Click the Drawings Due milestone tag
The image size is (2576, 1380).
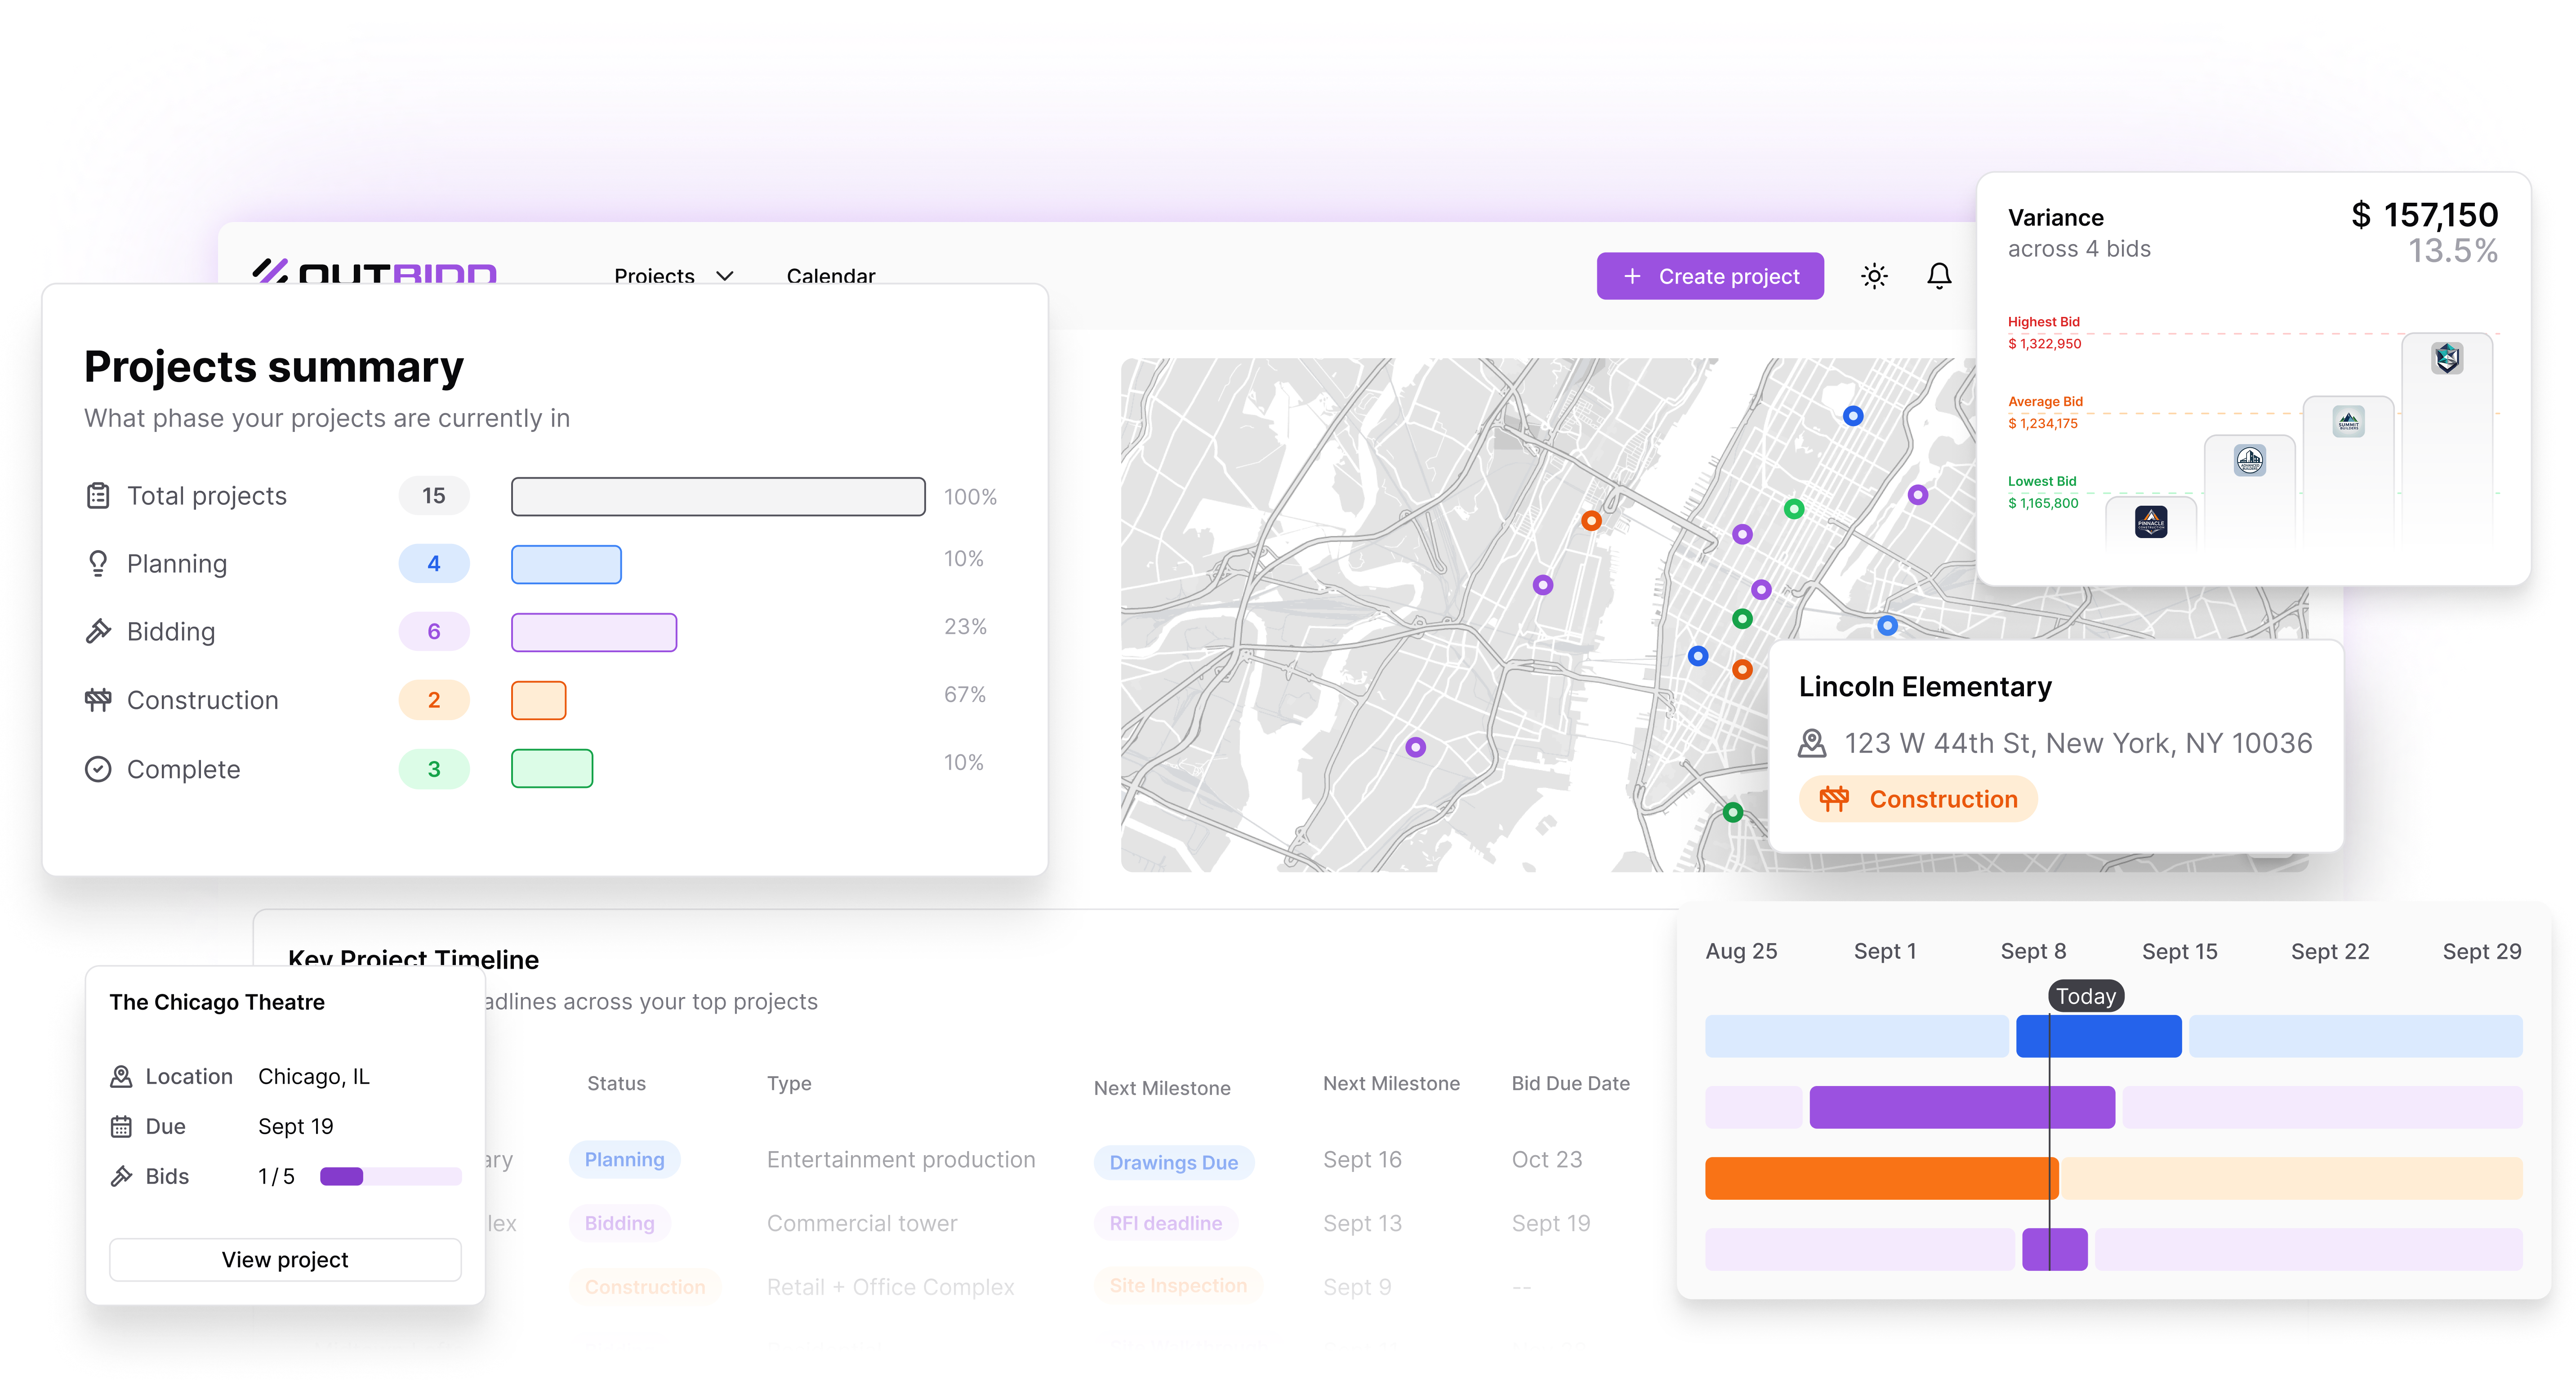coord(1173,1162)
